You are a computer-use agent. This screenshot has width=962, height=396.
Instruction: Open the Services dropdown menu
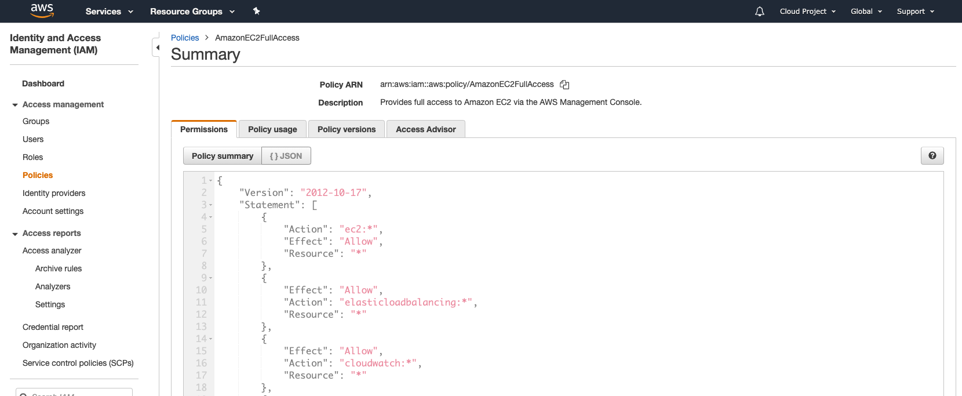click(109, 12)
